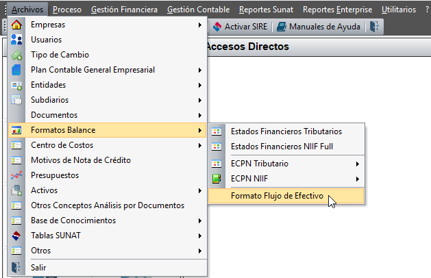This screenshot has width=431, height=278.
Task: Expand the Empresas submenu arrow
Action: 200,25
